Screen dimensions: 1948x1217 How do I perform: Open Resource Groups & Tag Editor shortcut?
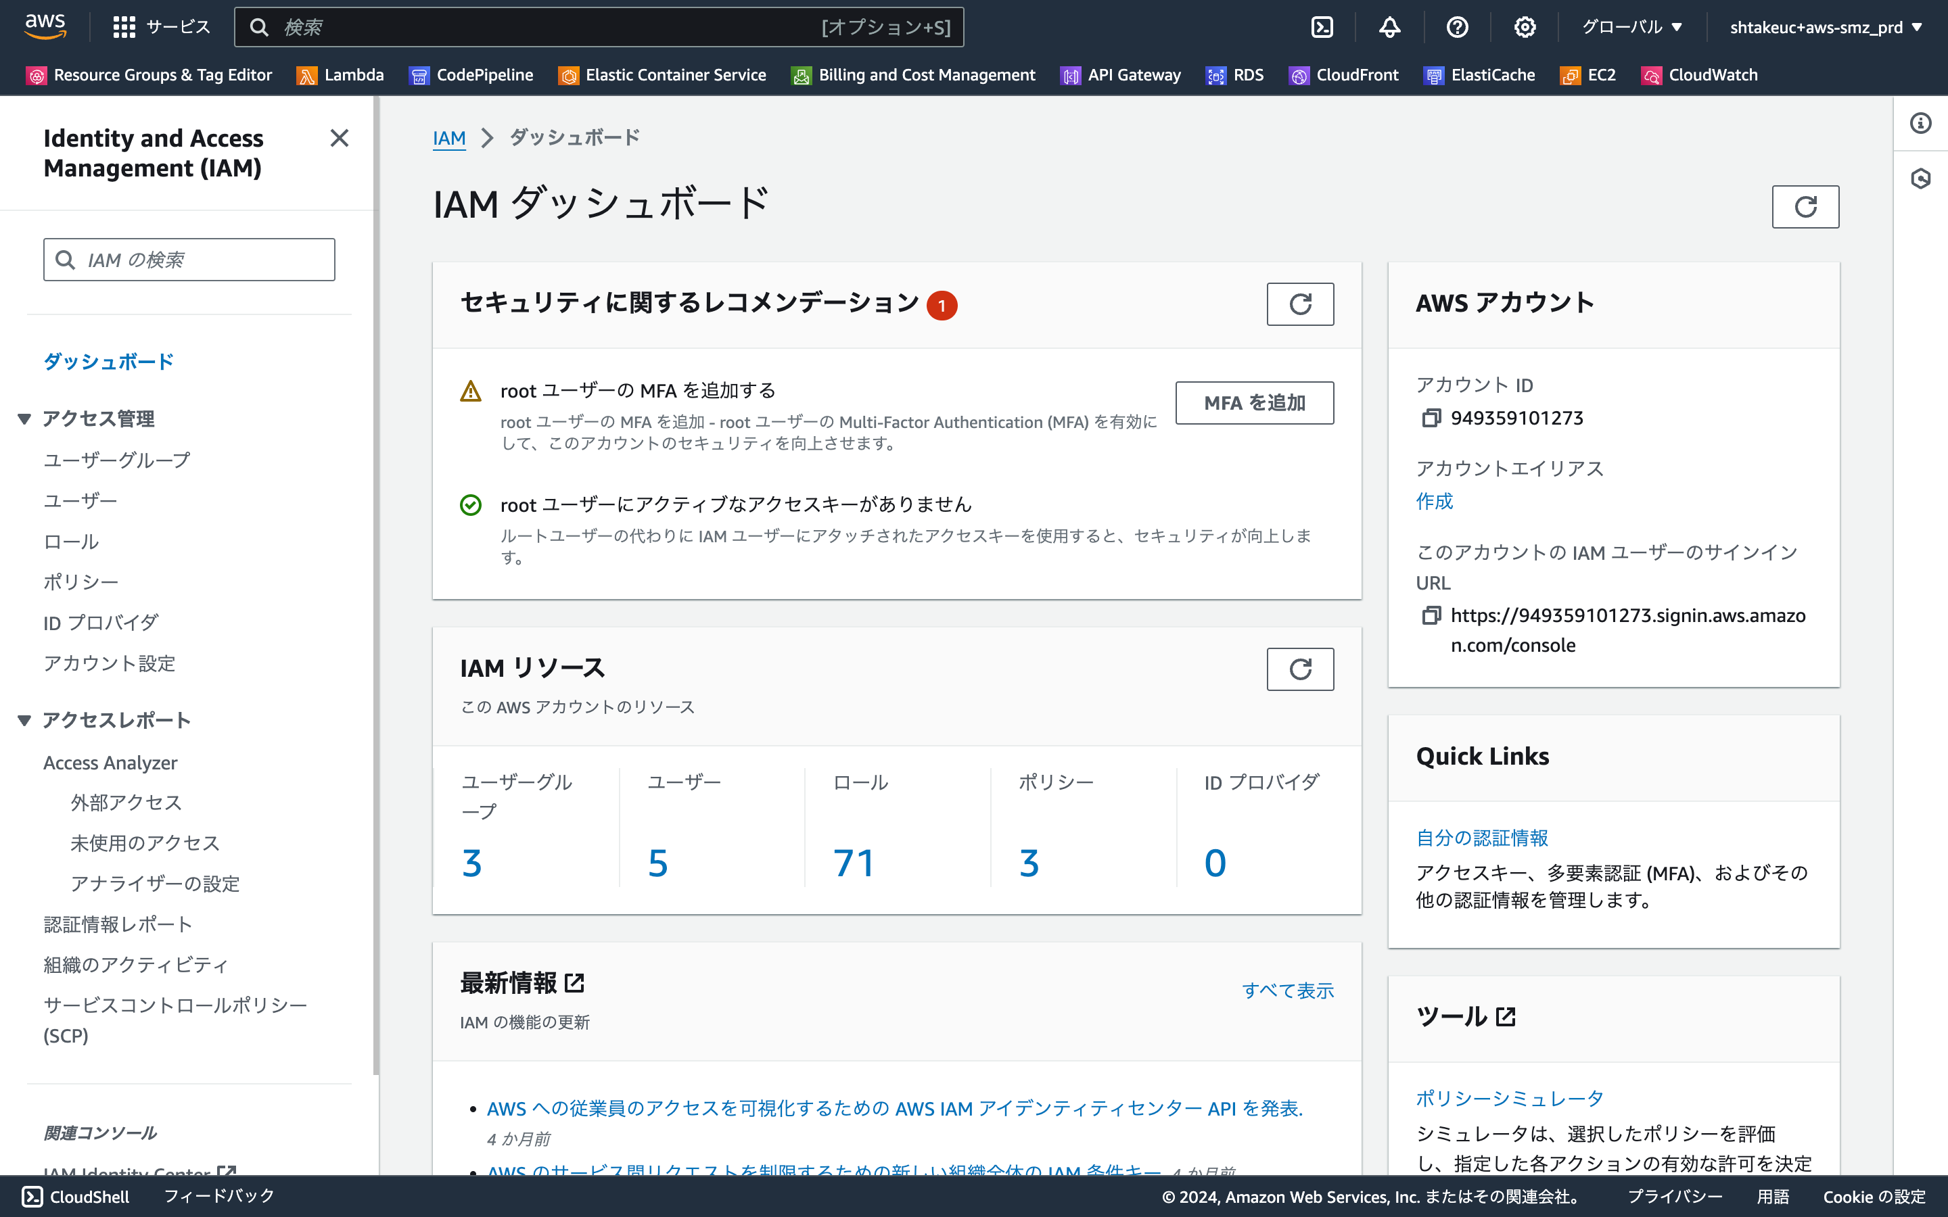(x=149, y=75)
